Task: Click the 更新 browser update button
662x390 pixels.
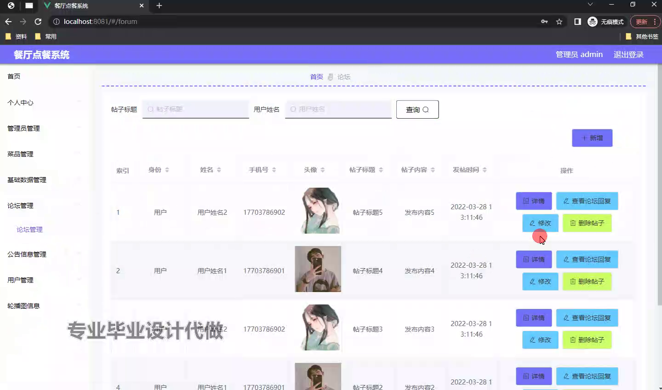Action: pyautogui.click(x=645, y=22)
